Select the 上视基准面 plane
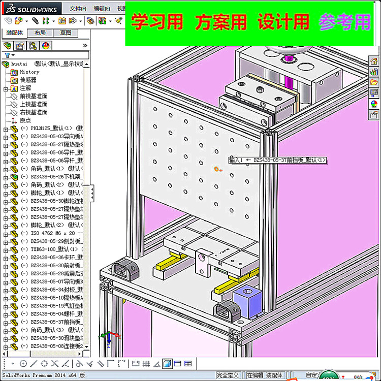This screenshot has width=381, height=381. tap(34, 104)
